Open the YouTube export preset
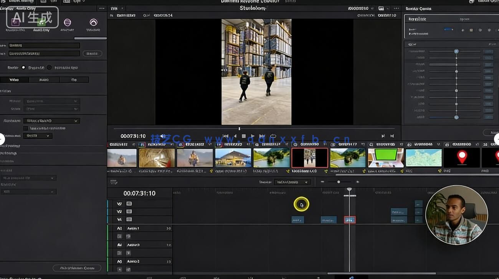Image resolution: width=499 pixels, height=279 pixels. pos(68,23)
